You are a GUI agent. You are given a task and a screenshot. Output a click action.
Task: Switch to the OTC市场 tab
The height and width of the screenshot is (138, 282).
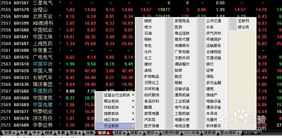tap(192, 133)
